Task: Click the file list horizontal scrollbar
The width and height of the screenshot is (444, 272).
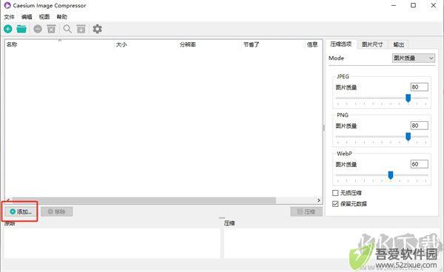Action: click(144, 200)
